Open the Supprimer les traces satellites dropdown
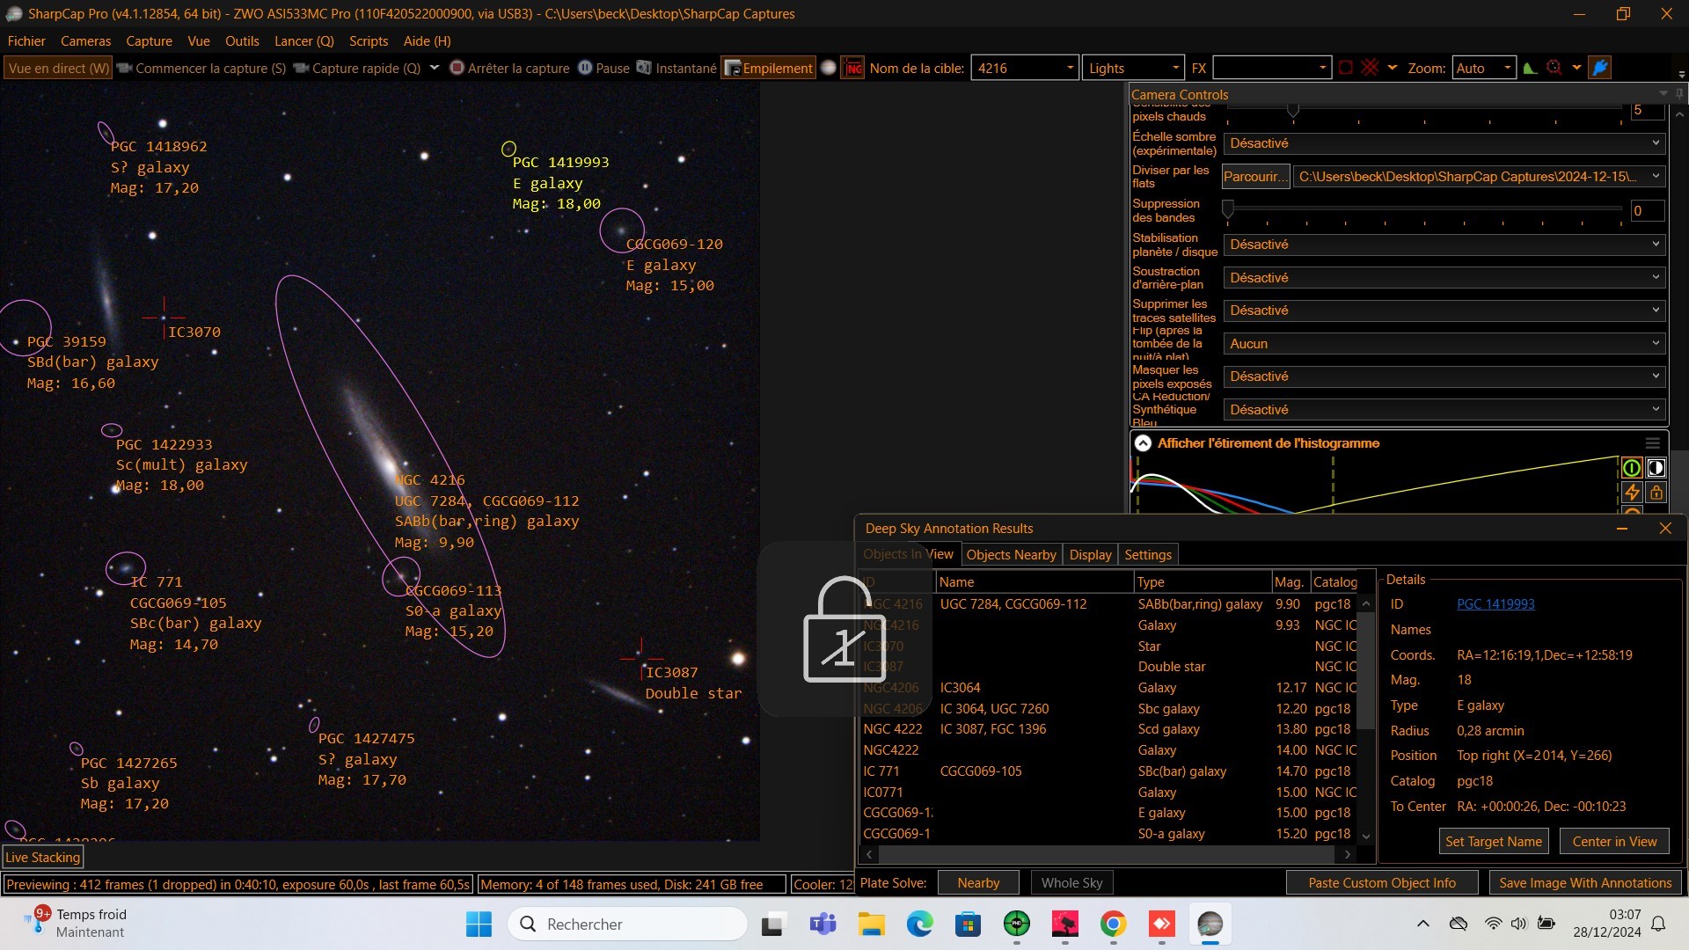Viewport: 1689px width, 950px height. point(1444,311)
